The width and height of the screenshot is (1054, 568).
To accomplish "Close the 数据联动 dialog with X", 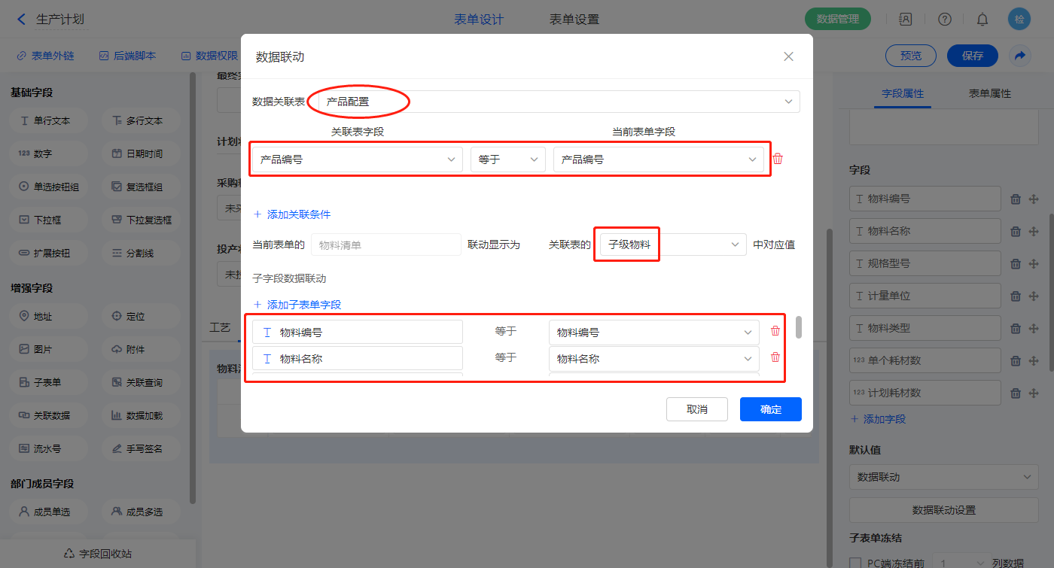I will 788,56.
